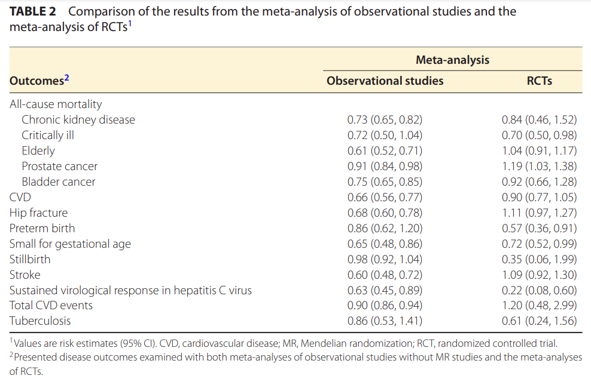Select the Chronic kidney disease row label
Image resolution: width=591 pixels, height=382 pixels.
point(78,119)
